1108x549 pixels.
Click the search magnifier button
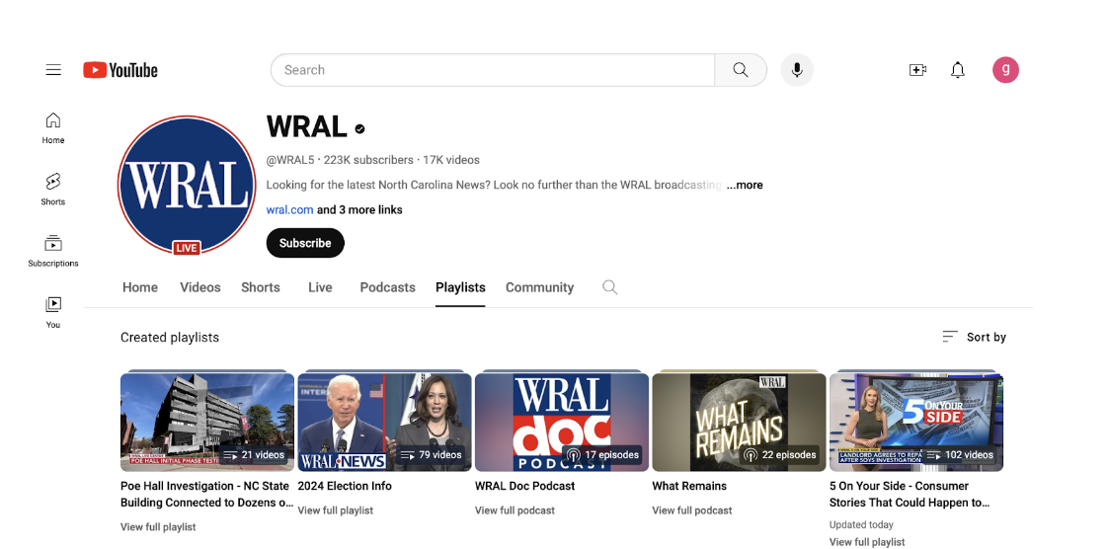tap(740, 70)
